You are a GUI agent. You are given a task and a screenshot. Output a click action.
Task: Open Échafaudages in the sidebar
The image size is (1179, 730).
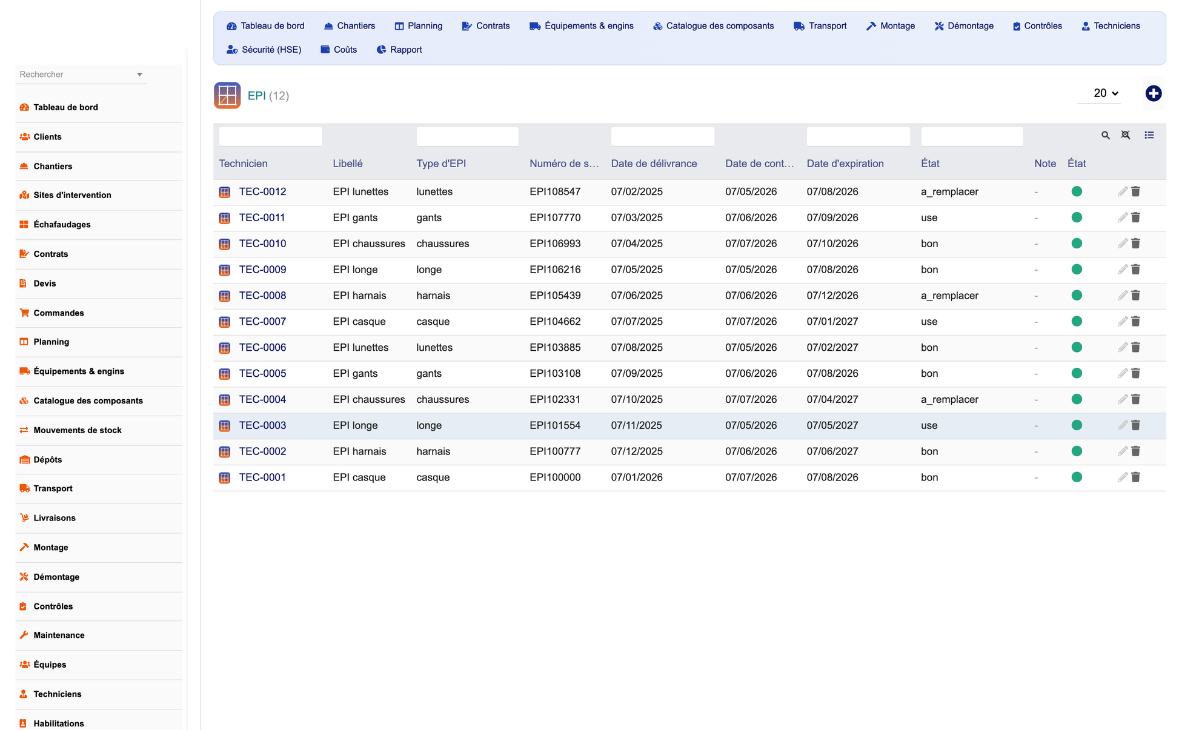click(99, 225)
